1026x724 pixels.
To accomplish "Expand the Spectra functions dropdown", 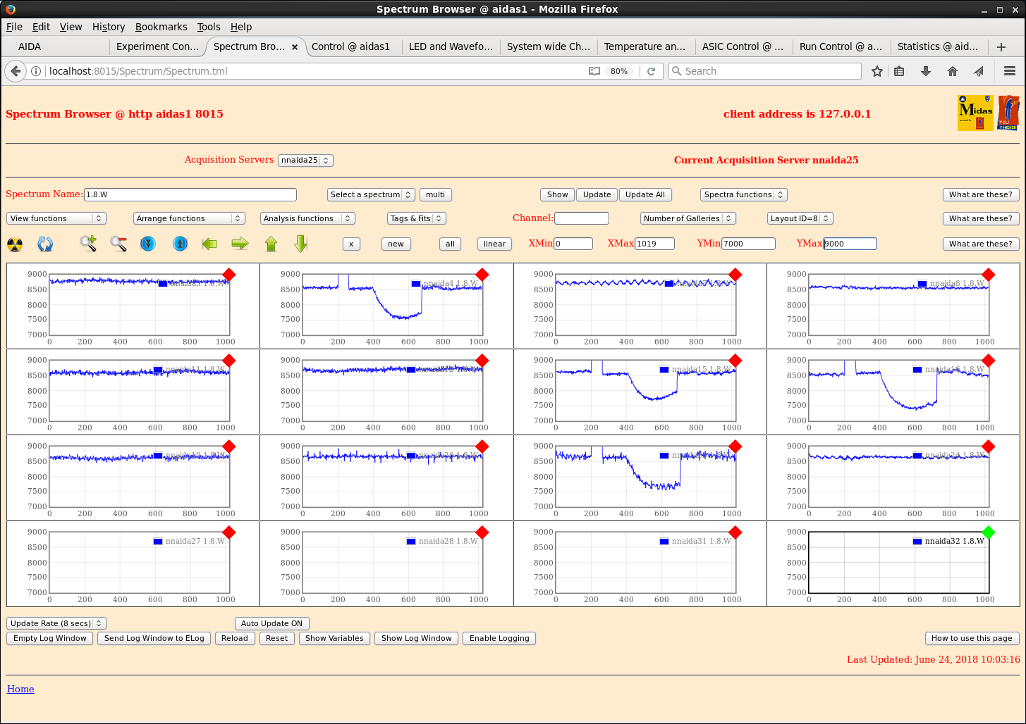I will (x=743, y=195).
